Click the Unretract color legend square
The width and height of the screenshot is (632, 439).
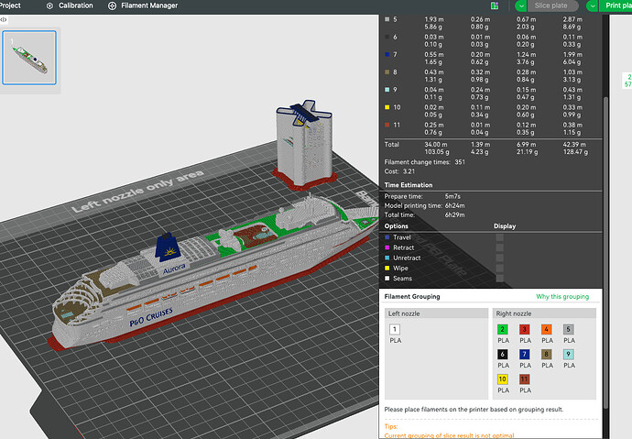pyautogui.click(x=387, y=258)
